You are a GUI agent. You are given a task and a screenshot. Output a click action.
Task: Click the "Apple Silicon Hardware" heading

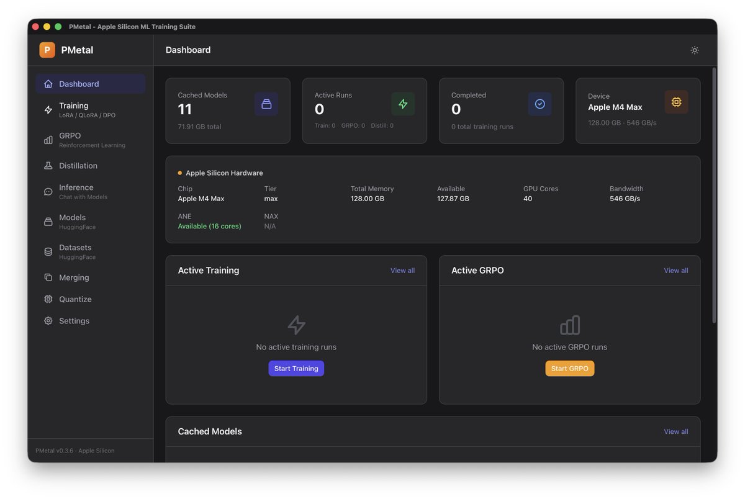[x=224, y=173]
